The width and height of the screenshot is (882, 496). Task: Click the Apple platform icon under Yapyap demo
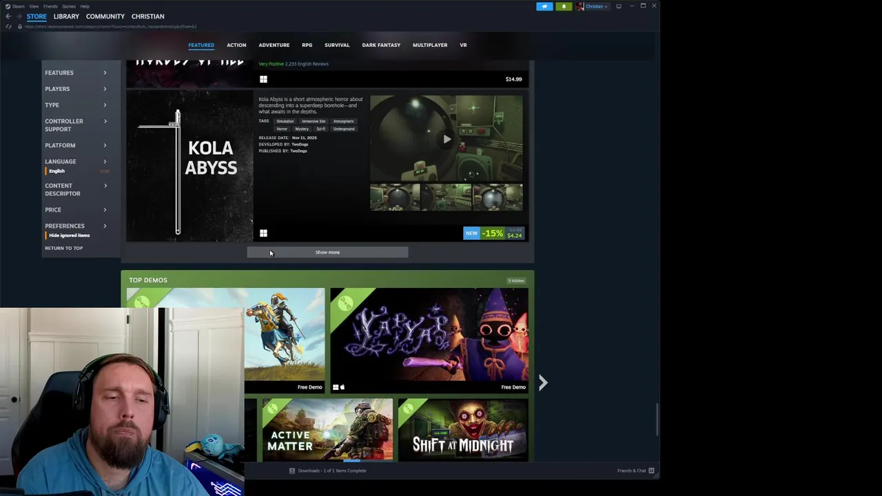click(342, 387)
